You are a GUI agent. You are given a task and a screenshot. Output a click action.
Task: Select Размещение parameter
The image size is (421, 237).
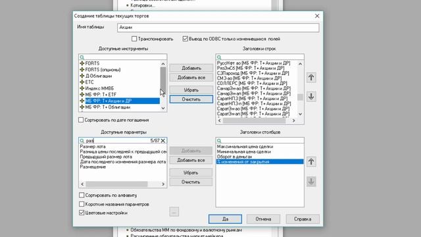click(x=93, y=167)
